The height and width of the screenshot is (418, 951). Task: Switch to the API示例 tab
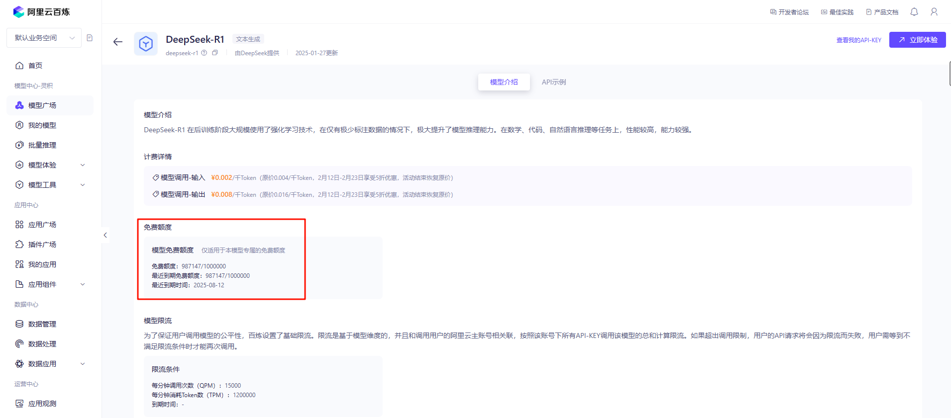(554, 82)
